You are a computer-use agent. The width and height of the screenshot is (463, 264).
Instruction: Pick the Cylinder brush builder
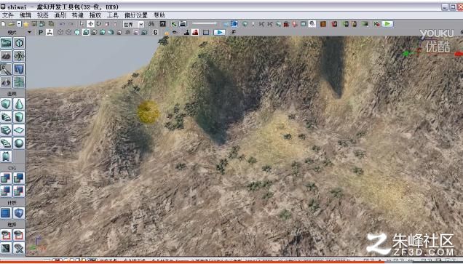(19, 117)
